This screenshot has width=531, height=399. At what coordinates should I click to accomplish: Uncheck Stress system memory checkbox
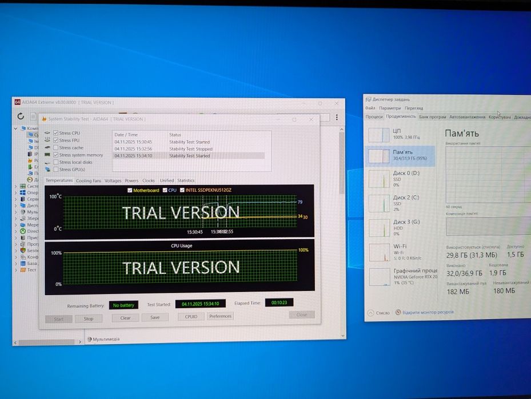pyautogui.click(x=56, y=155)
